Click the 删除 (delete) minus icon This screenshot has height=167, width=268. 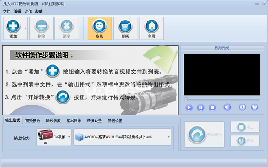42,26
